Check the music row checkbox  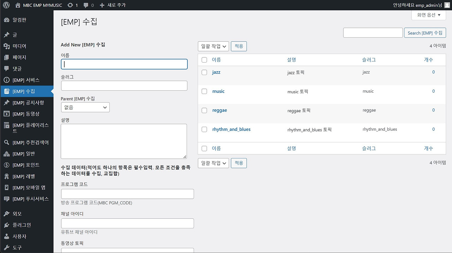[204, 91]
